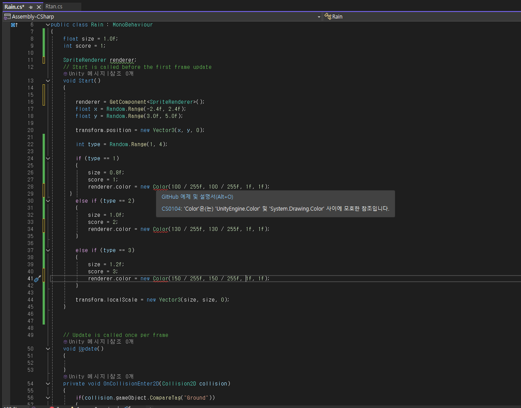Close the Rain.cs tab
This screenshot has width=521, height=408.
[x=38, y=7]
